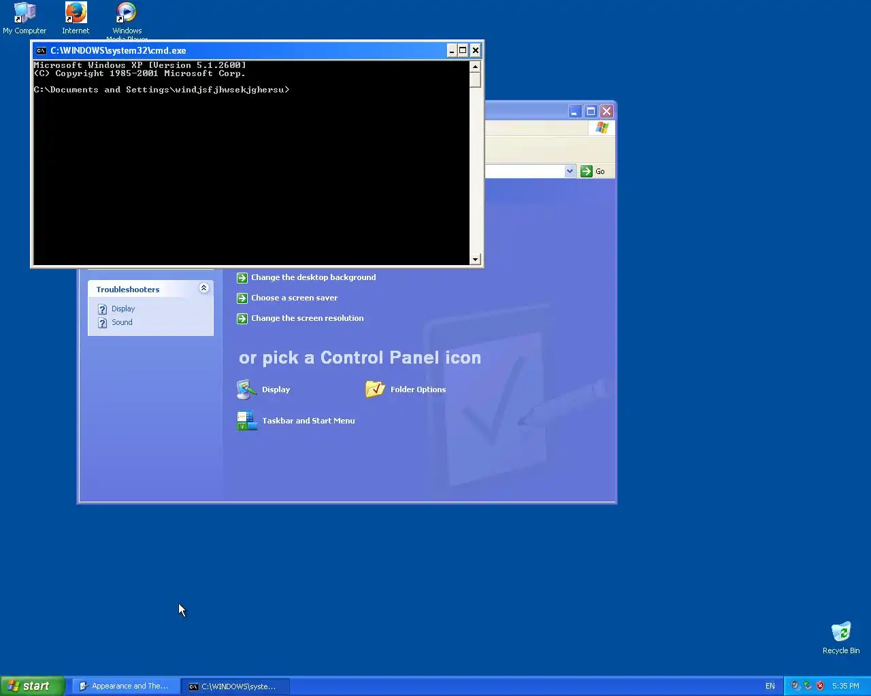Click the cmd scrollbar down arrow
The image size is (871, 696).
pos(475,259)
